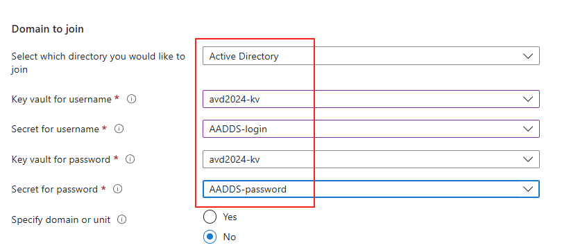Click the Key vault for username label
The height and width of the screenshot is (252, 562).
point(61,100)
